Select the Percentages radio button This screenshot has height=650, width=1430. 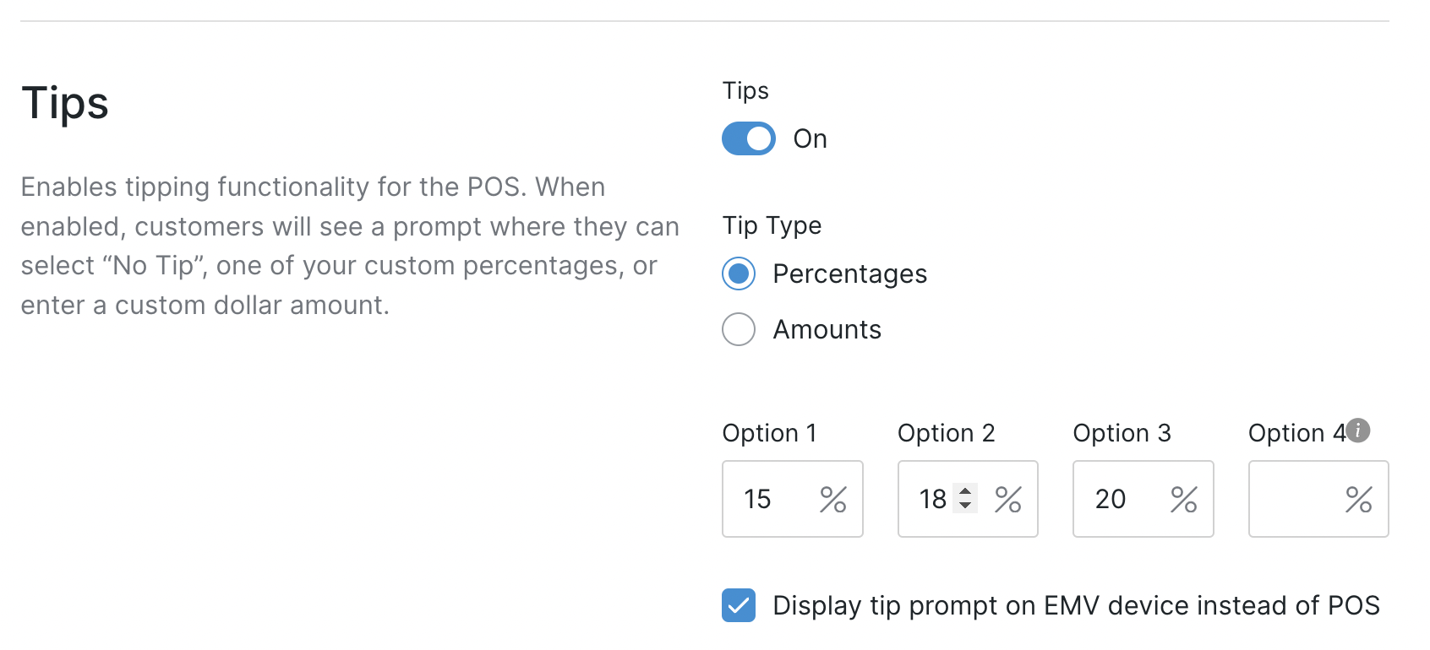click(x=738, y=274)
